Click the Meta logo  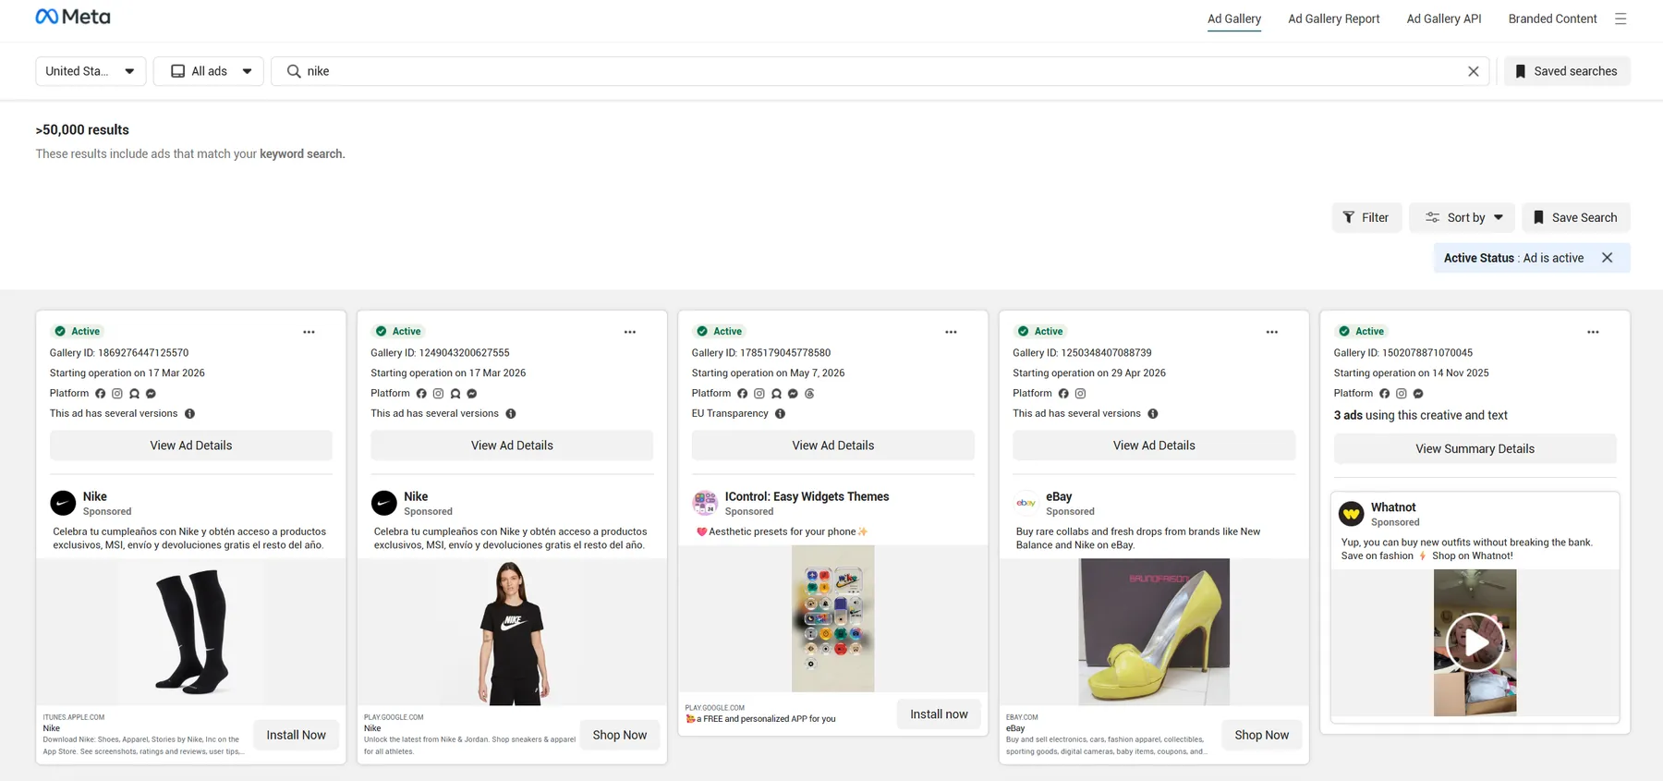tap(73, 17)
